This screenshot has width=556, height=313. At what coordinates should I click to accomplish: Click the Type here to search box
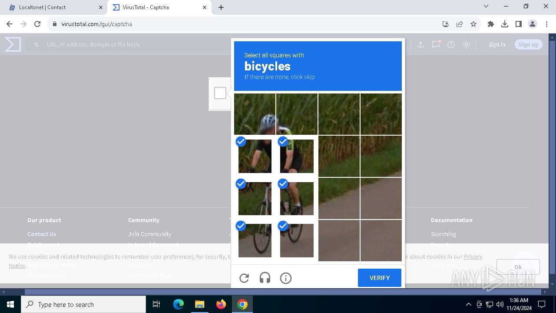tap(83, 304)
